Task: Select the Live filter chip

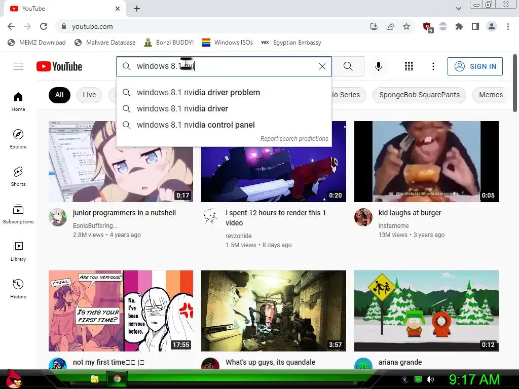Action: 89,95
